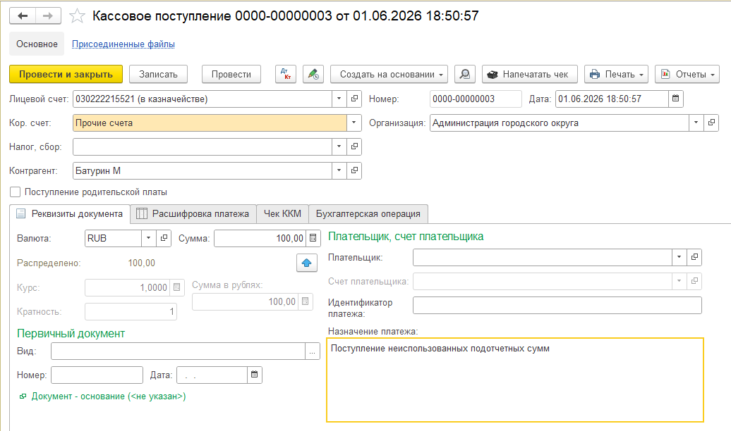The height and width of the screenshot is (431, 731).
Task: Open calculator for Сумма field
Action: [313, 238]
